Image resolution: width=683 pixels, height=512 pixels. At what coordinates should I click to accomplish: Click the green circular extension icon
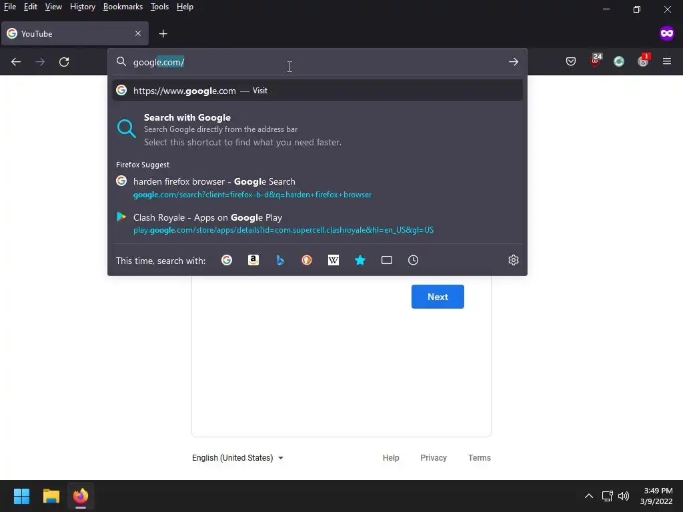(618, 61)
